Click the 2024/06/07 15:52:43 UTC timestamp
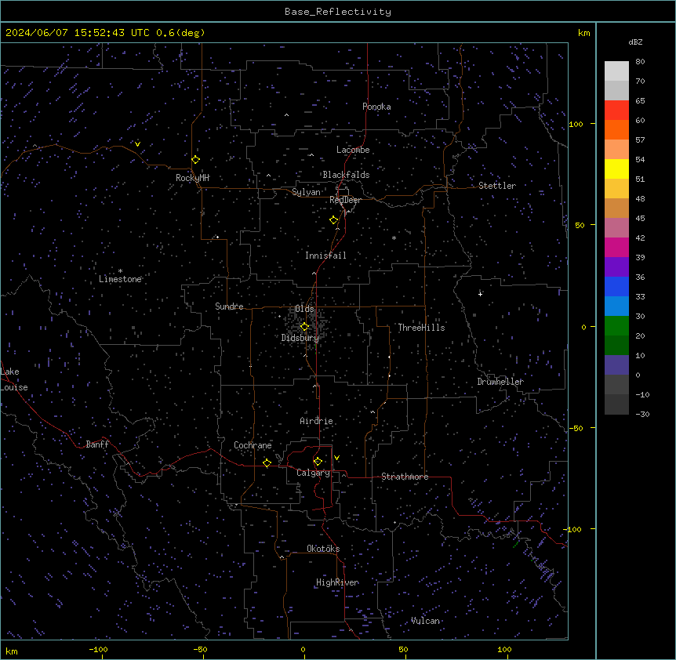676x660 pixels. coord(78,33)
